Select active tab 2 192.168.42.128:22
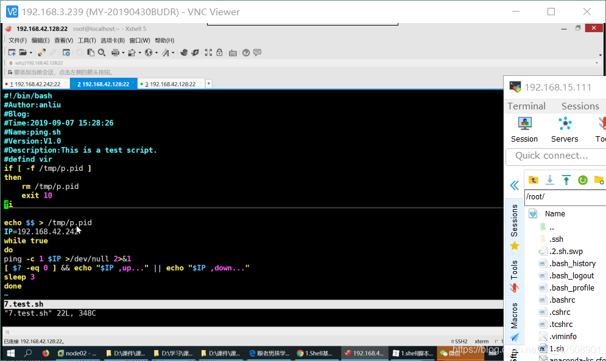606x361 pixels. pyautogui.click(x=103, y=84)
